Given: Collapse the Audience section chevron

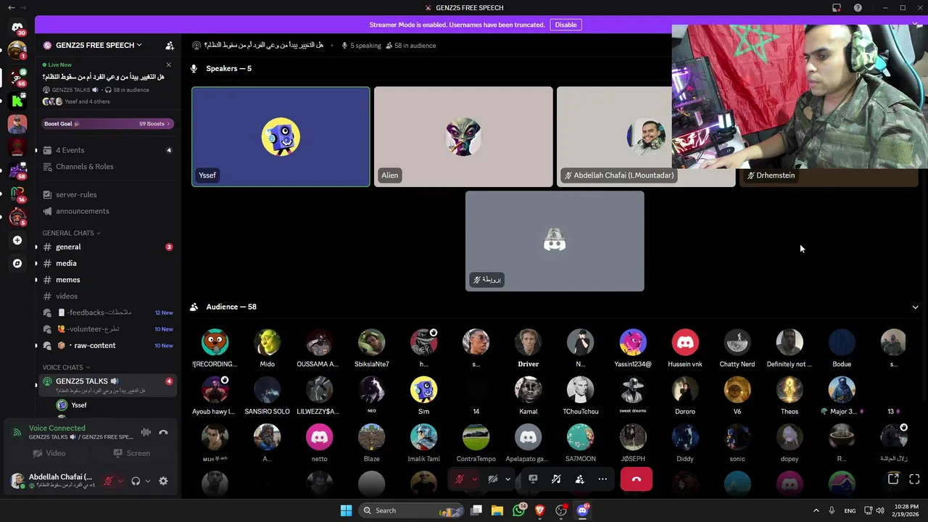Looking at the screenshot, I should point(915,307).
